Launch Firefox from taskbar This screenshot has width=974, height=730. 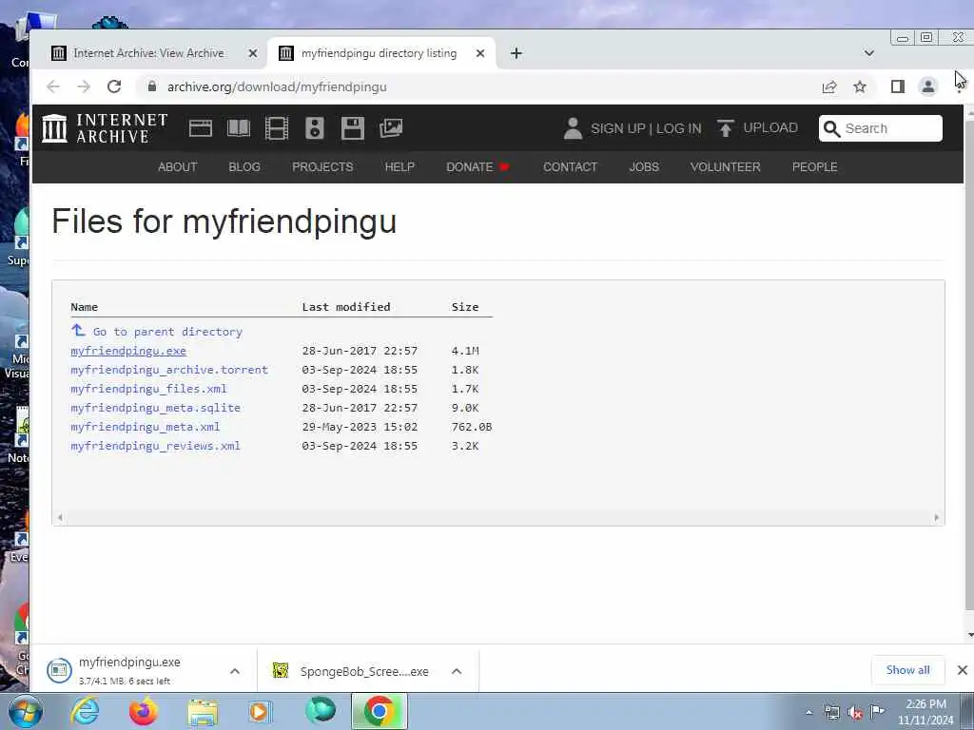point(143,711)
